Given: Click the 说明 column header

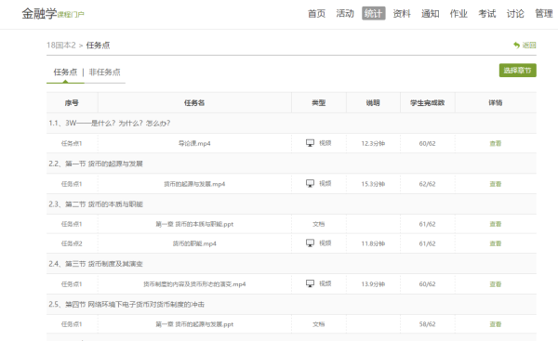Looking at the screenshot, I should [373, 103].
